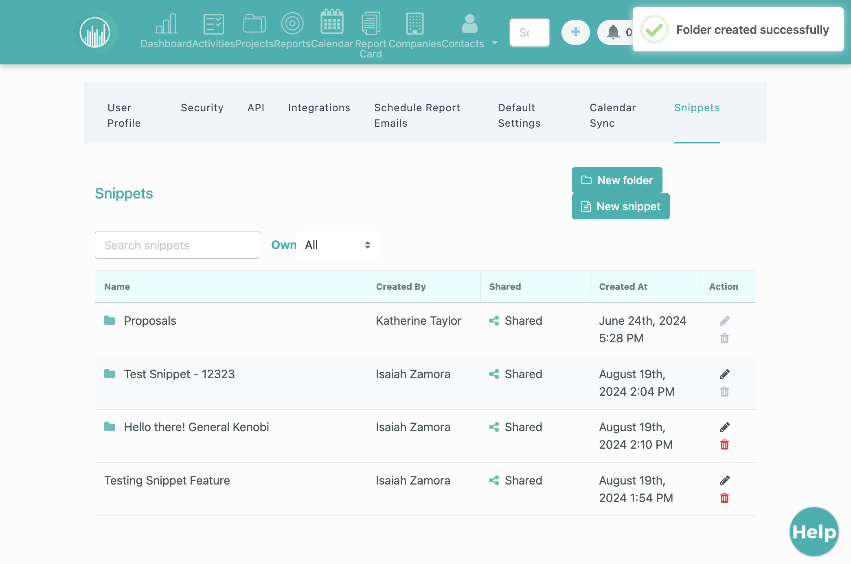Open the Companies building icon
The image size is (851, 564).
[415, 24]
